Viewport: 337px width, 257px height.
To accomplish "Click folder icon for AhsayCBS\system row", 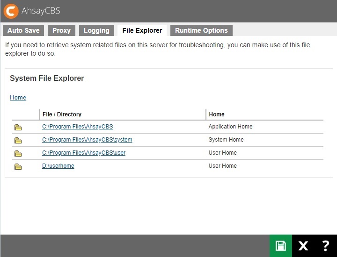I will tap(18, 140).
